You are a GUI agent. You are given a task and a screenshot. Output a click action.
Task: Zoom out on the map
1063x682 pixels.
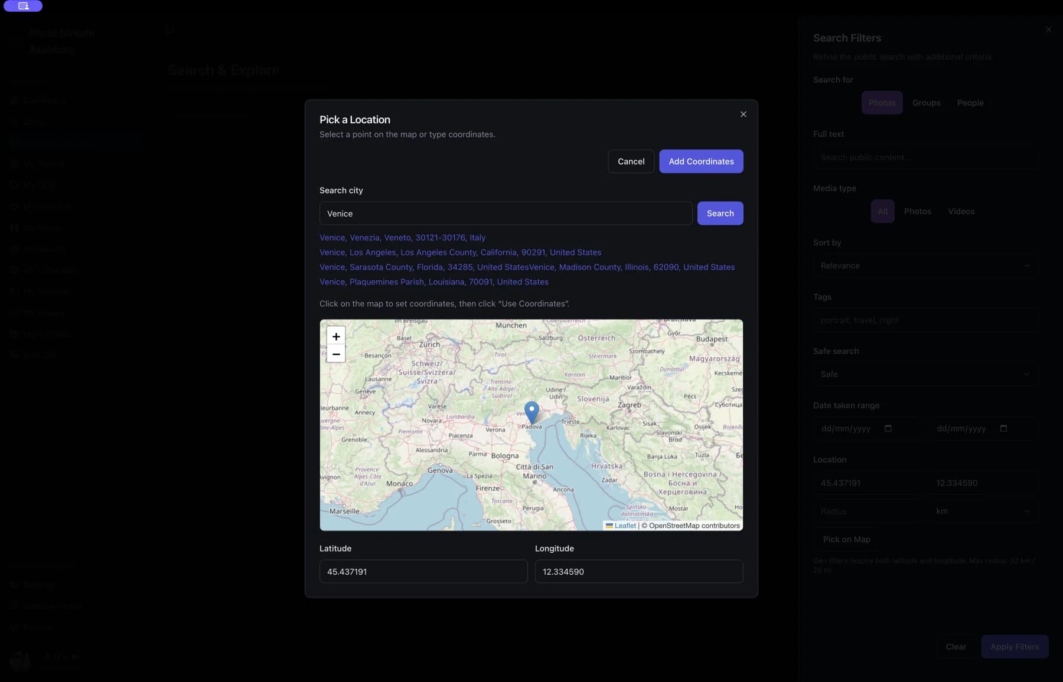[335, 354]
